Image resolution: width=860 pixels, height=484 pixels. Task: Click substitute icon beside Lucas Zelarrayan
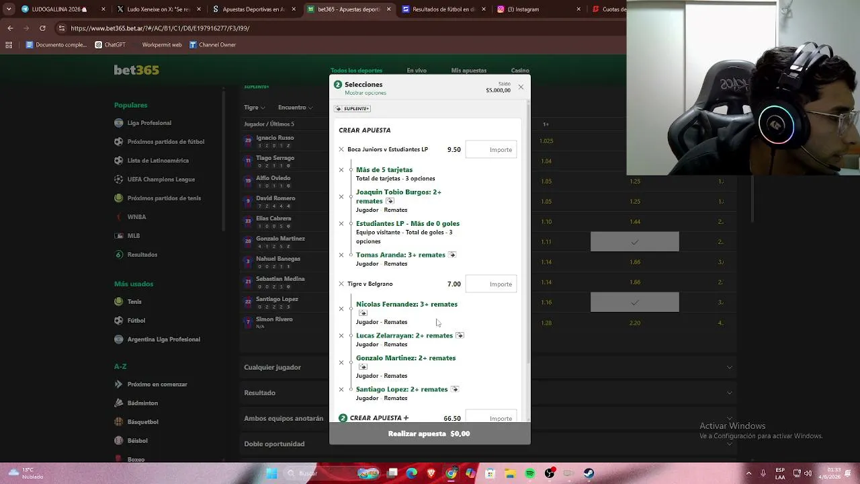(460, 335)
